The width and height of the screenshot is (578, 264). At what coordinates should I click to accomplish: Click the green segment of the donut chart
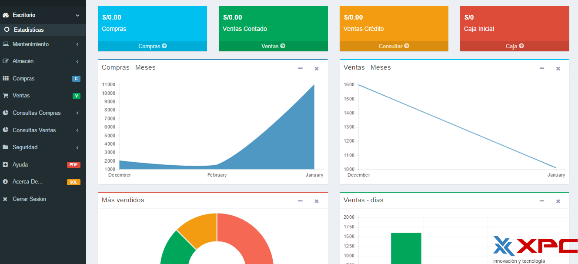pyautogui.click(x=177, y=250)
